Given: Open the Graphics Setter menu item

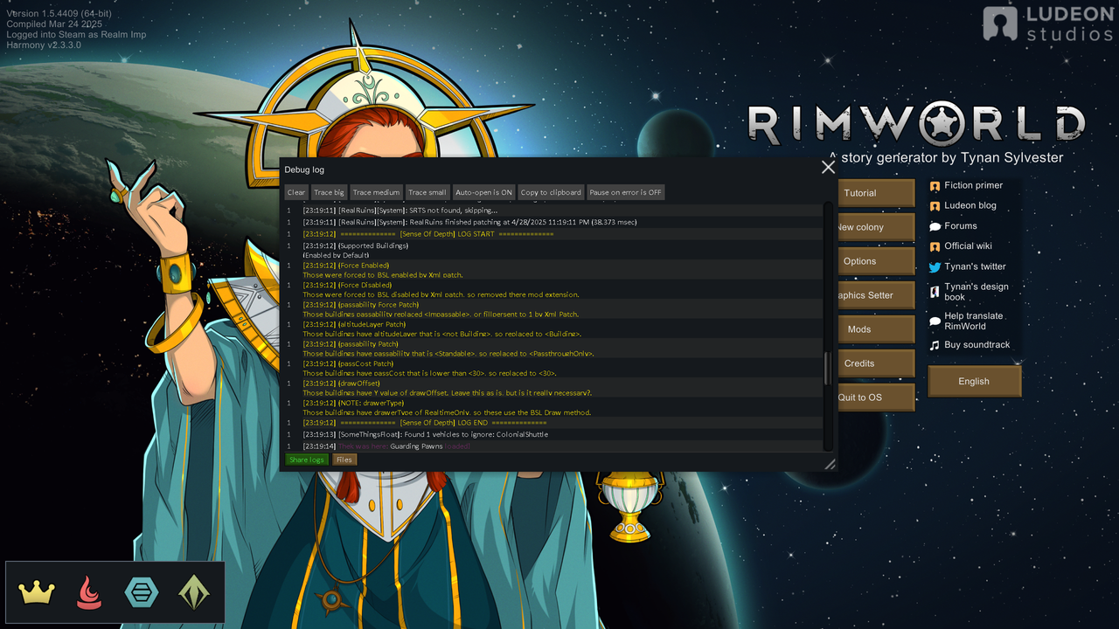Looking at the screenshot, I should click(876, 295).
